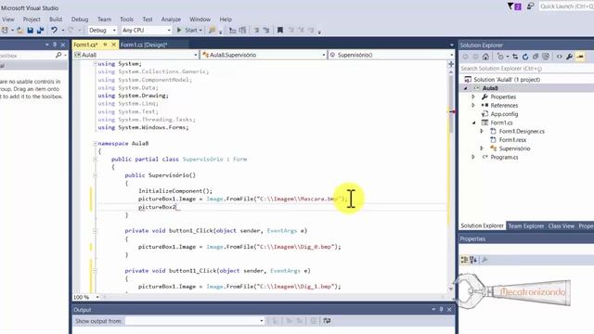Click Sync with Active Document icon
594x334 pixels.
[515, 57]
